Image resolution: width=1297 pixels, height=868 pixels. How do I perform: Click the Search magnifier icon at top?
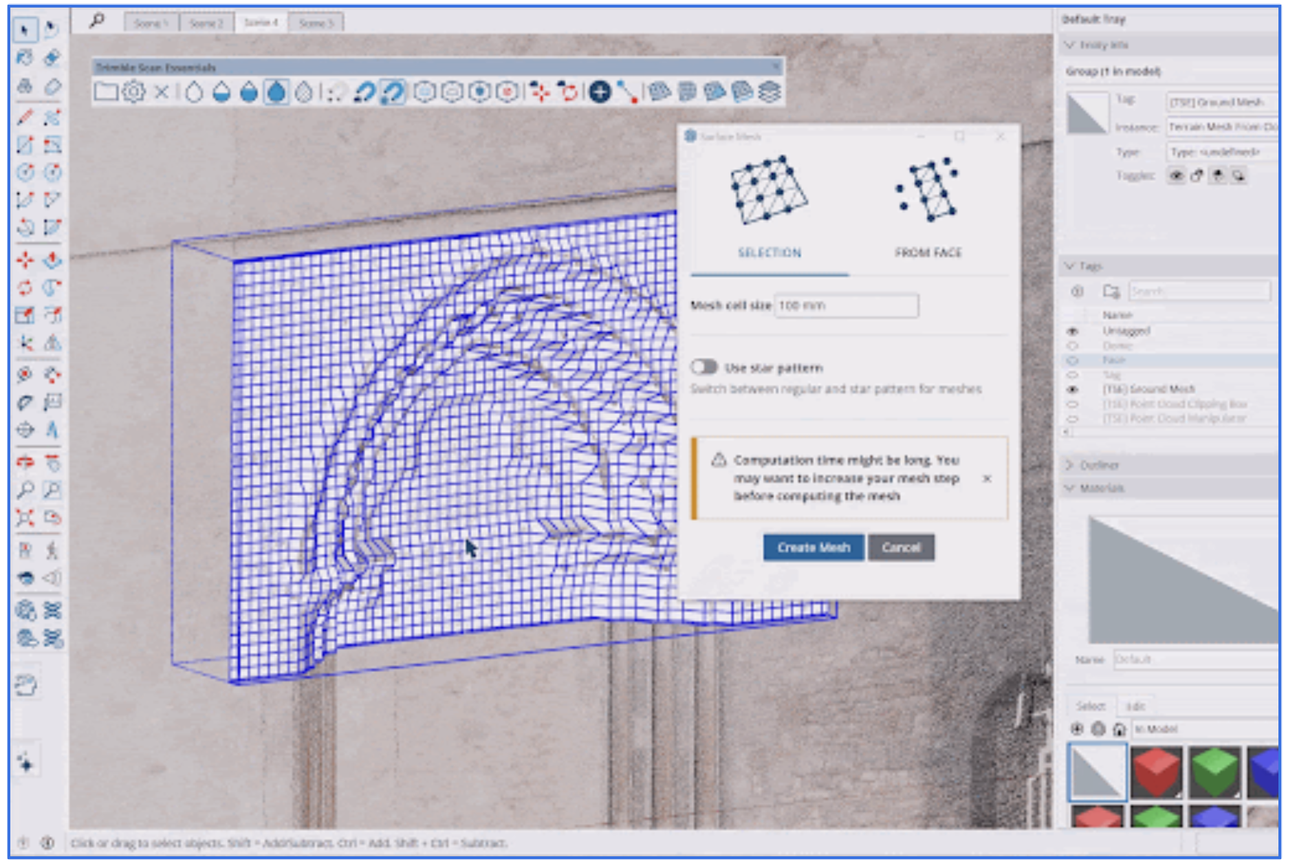[97, 21]
